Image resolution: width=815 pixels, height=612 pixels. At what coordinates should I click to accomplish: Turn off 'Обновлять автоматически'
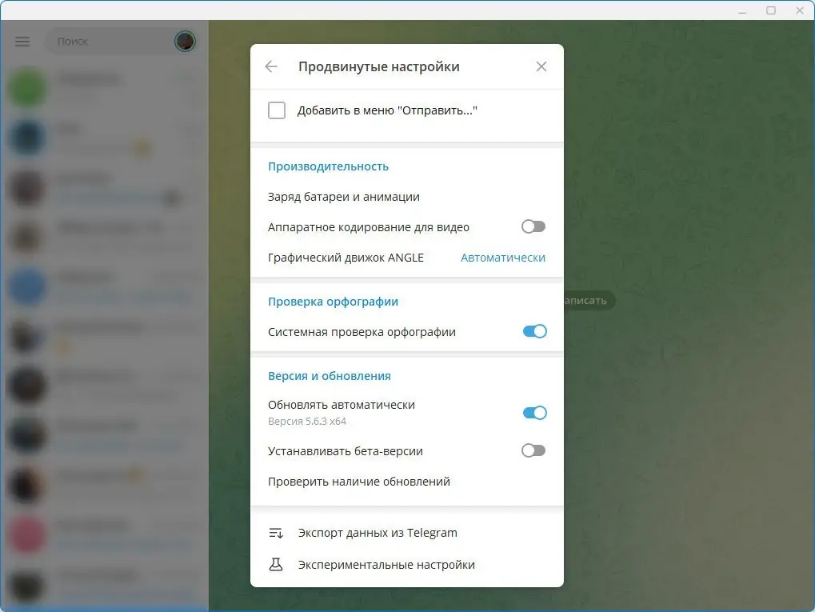coord(533,413)
